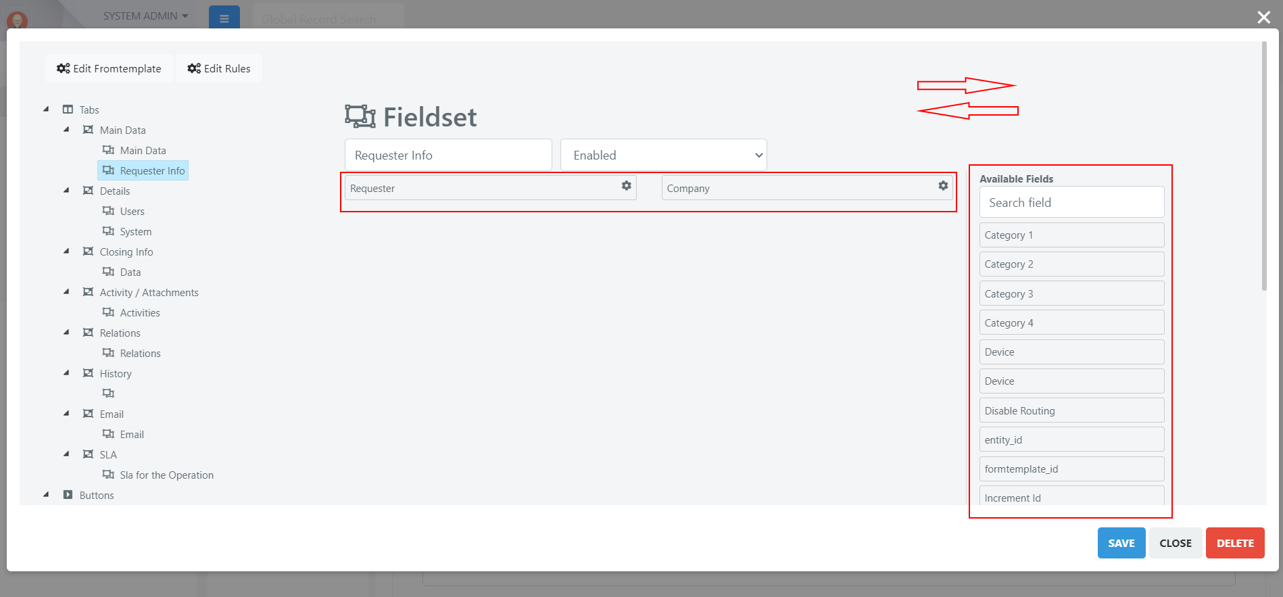Click the Tabs layout icon in tree
1283x597 pixels.
pos(68,109)
